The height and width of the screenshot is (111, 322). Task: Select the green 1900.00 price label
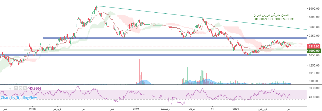[x=313, y=51]
